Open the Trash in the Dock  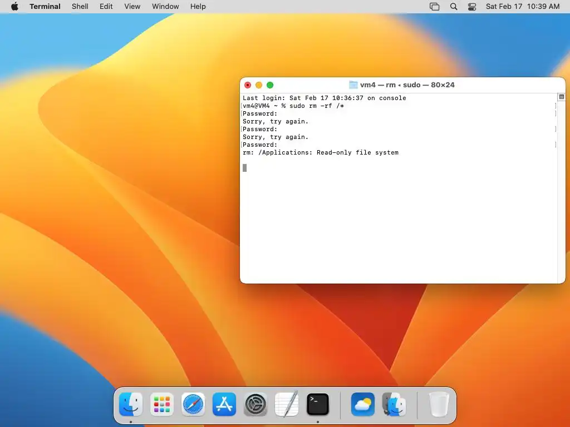tap(439, 404)
